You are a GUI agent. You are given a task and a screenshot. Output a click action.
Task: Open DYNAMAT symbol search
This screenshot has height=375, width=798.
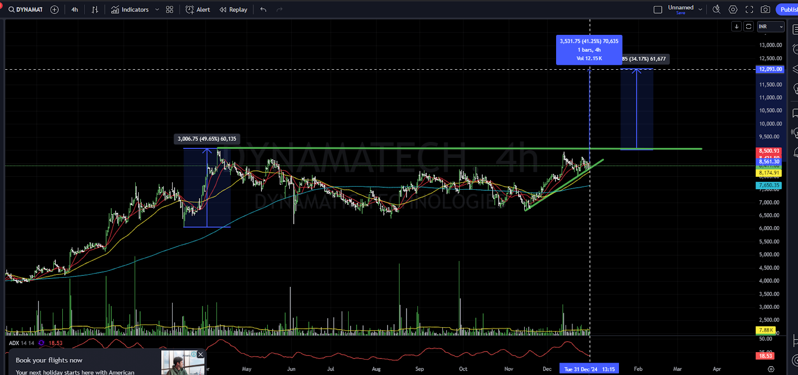[x=25, y=9]
